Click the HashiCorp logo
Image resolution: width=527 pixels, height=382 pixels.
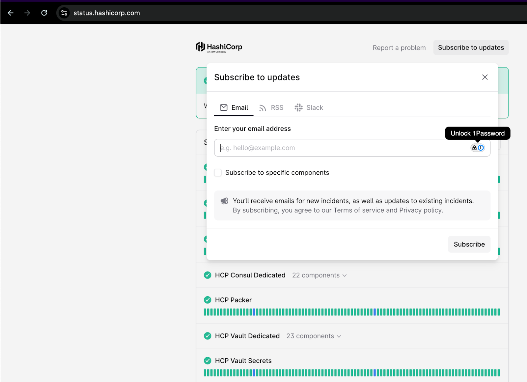(219, 47)
